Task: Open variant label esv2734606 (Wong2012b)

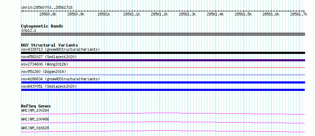Action: [x=45, y=64]
